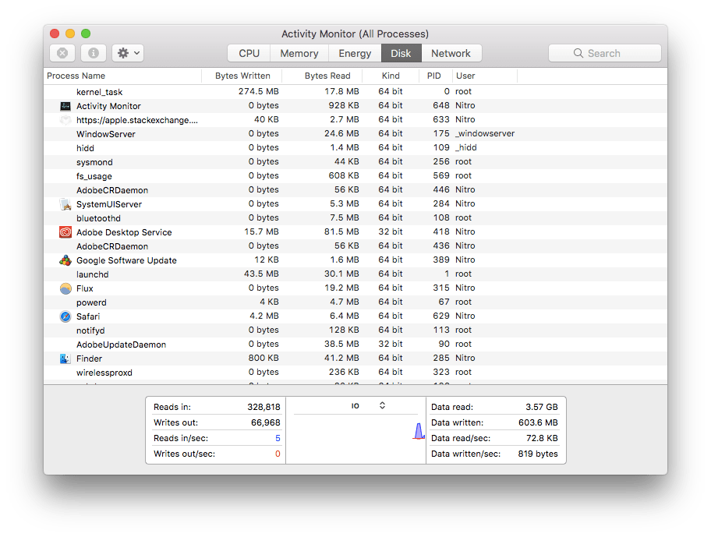Click the Writes out value 66,968

[x=266, y=422]
